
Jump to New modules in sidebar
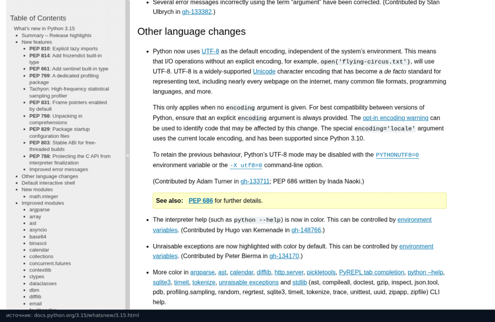[37, 190]
